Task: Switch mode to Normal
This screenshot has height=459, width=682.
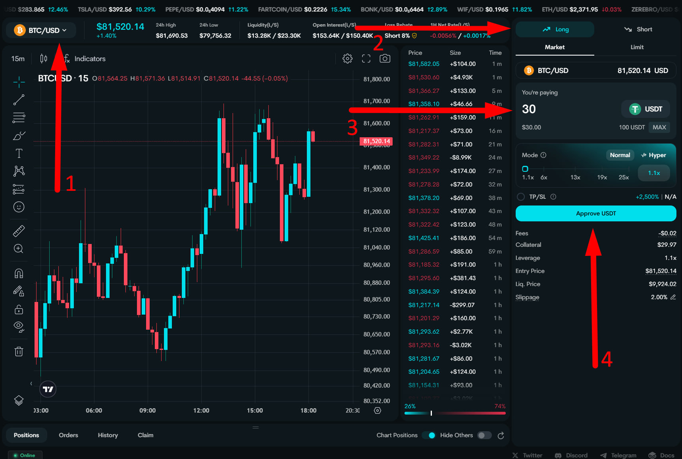Action: click(620, 155)
